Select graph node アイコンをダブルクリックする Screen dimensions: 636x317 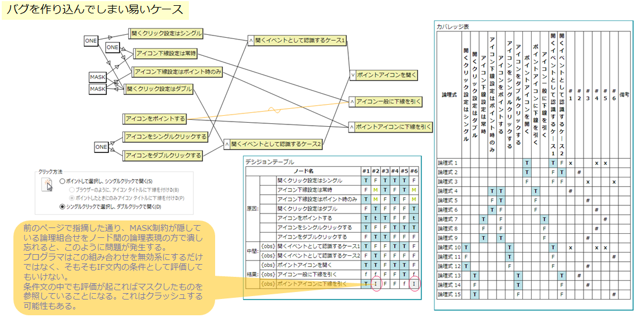point(163,155)
